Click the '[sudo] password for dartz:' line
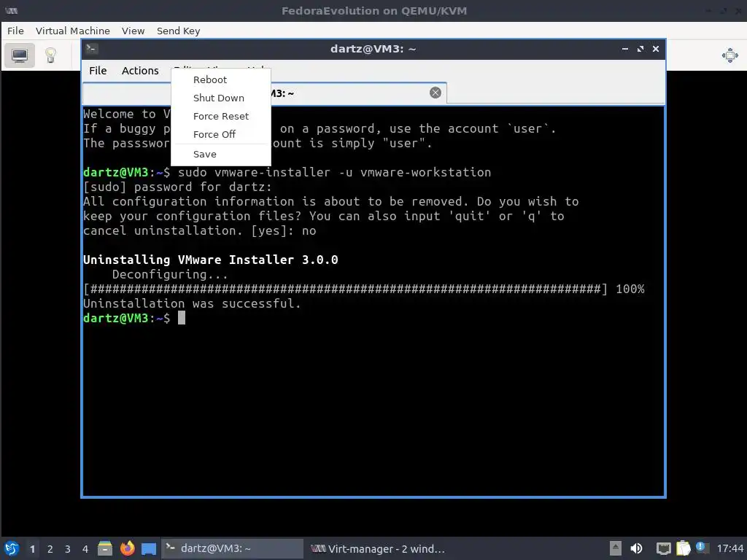The image size is (747, 560). click(x=178, y=187)
